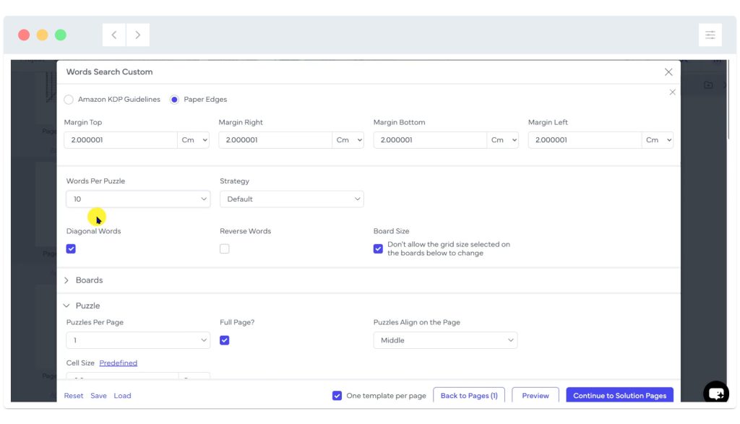Click Back to Pages (1) button
This screenshot has width=740, height=424.
click(469, 395)
